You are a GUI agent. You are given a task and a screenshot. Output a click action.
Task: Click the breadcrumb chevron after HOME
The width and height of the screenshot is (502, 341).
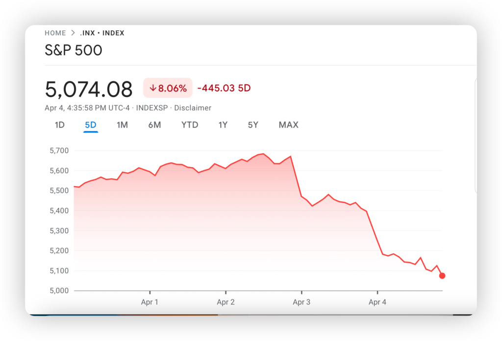pyautogui.click(x=73, y=33)
